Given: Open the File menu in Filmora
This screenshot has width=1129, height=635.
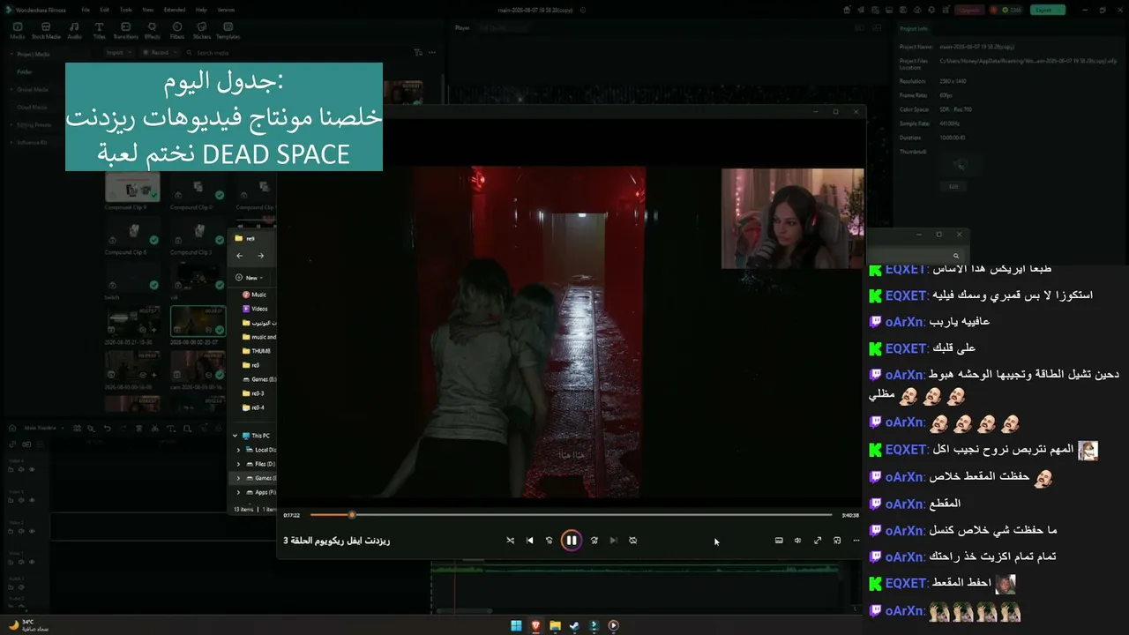Looking at the screenshot, I should click(86, 10).
